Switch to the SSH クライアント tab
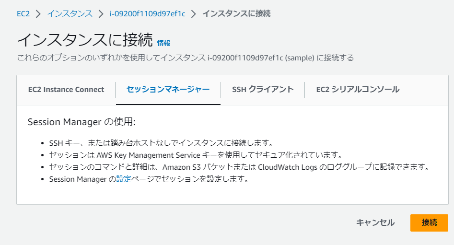This screenshot has height=245, width=454. (x=263, y=90)
